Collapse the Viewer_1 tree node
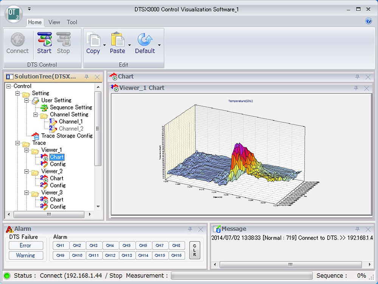The width and height of the screenshot is (378, 284). tap(26, 150)
